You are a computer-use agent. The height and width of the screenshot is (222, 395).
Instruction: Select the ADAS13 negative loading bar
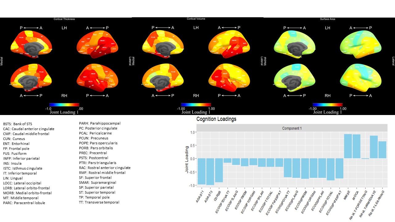click(x=210, y=171)
